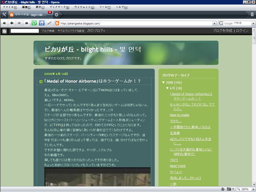Go back using the back arrow

click(11, 23)
